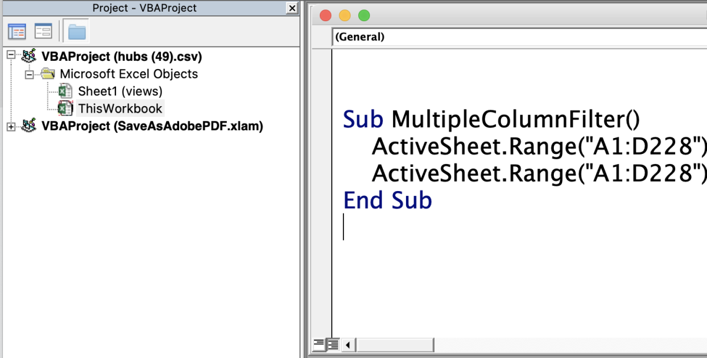Select Sheet1 (views) in the project tree
707x358 pixels.
tap(120, 91)
